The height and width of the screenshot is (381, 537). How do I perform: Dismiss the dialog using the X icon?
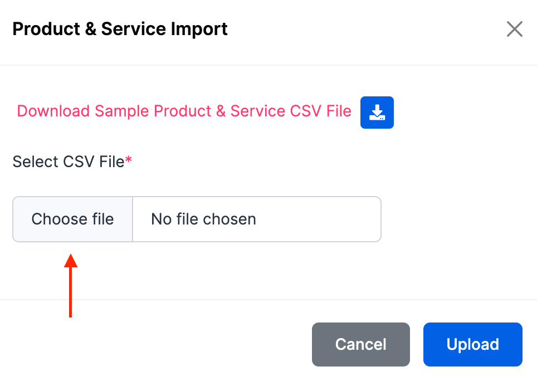(514, 29)
